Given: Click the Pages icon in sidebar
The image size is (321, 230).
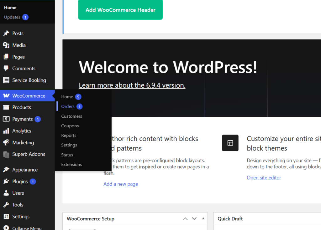Looking at the screenshot, I should pyautogui.click(x=6, y=57).
